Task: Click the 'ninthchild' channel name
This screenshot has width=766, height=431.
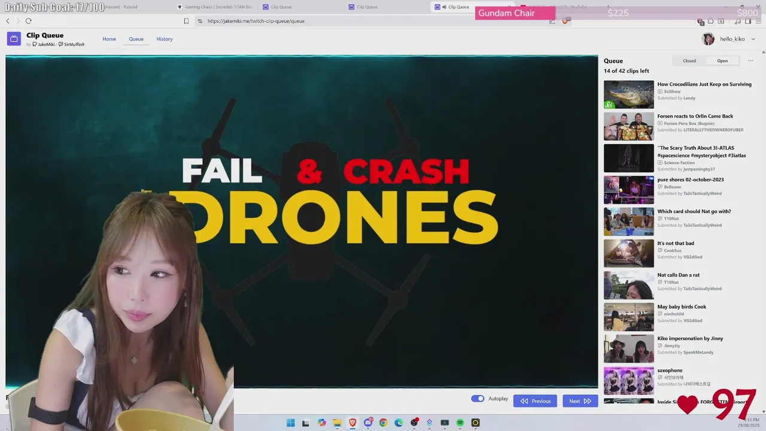Action: click(674, 314)
